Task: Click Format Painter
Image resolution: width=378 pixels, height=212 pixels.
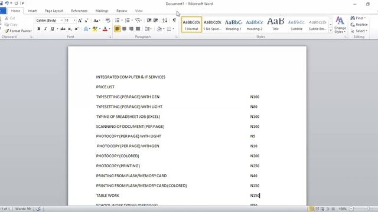Action: point(18,31)
